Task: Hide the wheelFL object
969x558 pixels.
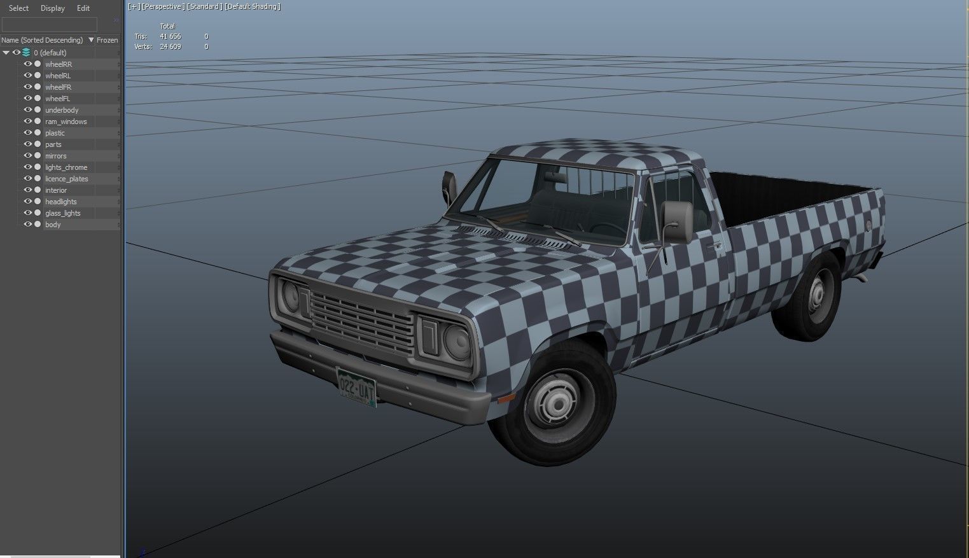Action: [28, 99]
